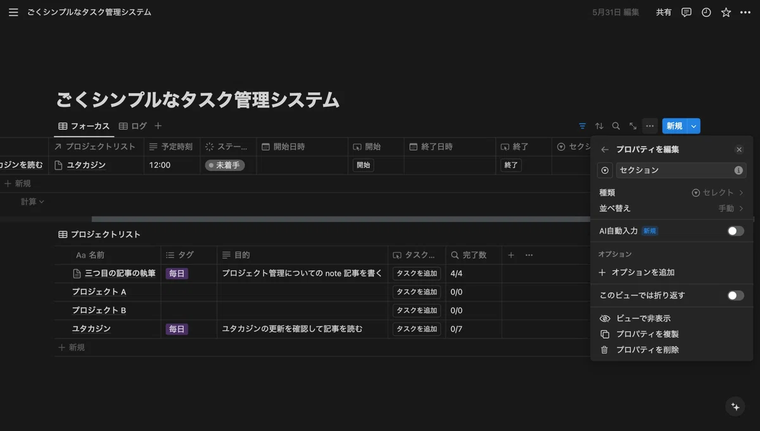Add a property with plus in プロジェクトリスト header

pyautogui.click(x=511, y=255)
